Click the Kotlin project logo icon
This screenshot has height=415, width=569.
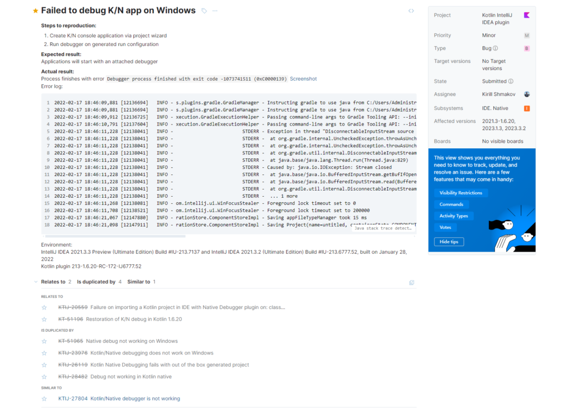527,16
